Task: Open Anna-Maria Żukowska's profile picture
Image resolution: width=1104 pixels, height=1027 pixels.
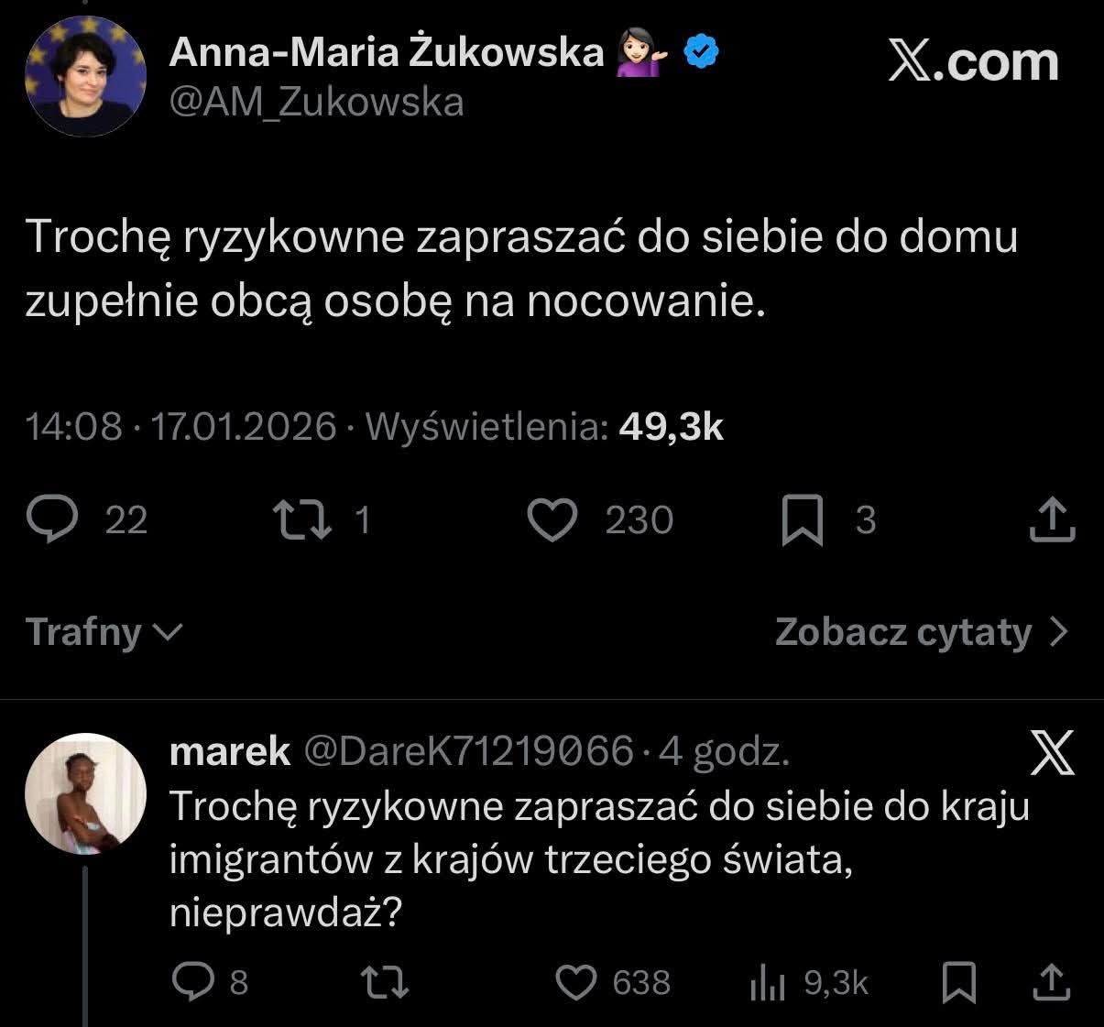Action: pos(85,77)
